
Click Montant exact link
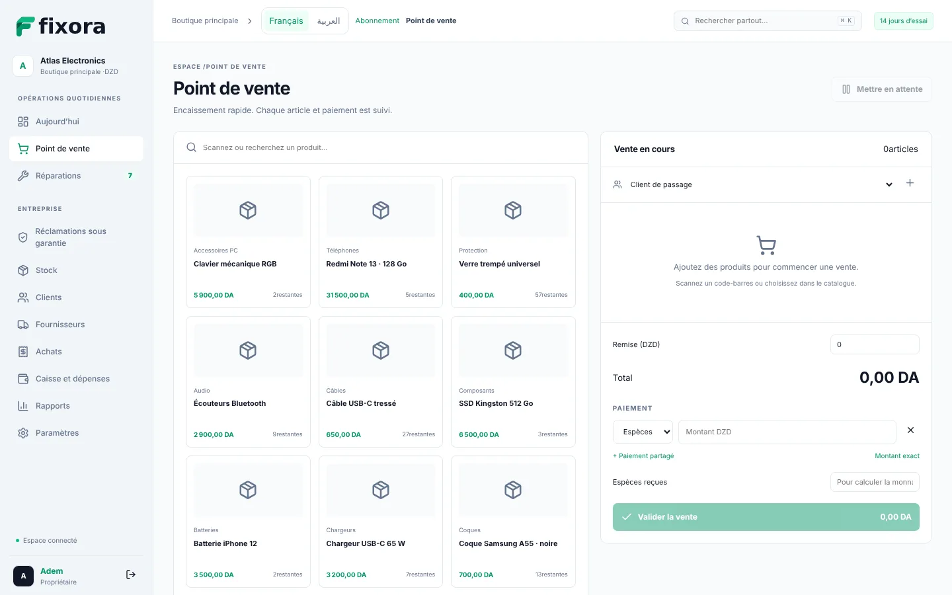[x=897, y=456]
